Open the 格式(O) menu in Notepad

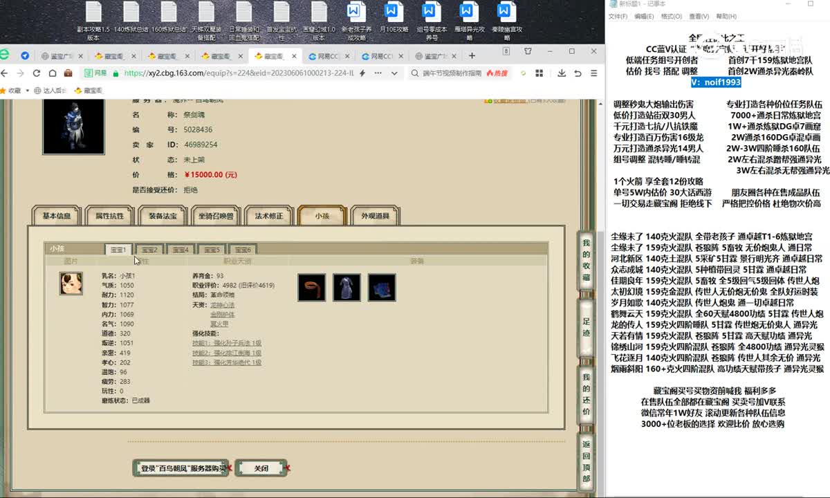coord(670,17)
